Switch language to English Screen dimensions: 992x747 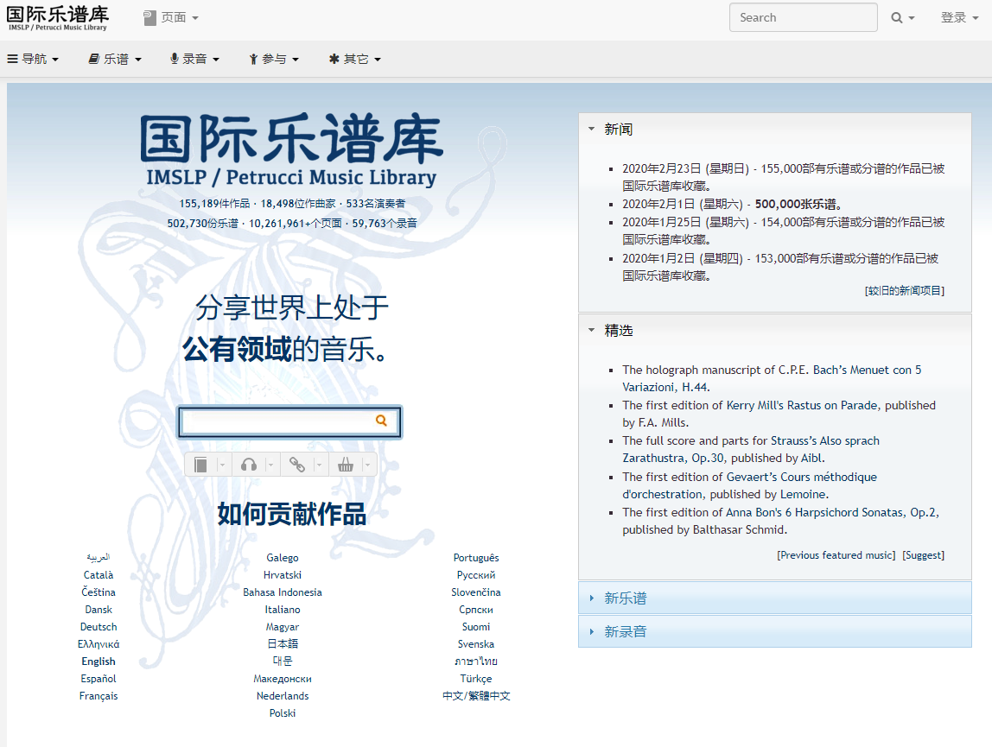[x=99, y=661]
